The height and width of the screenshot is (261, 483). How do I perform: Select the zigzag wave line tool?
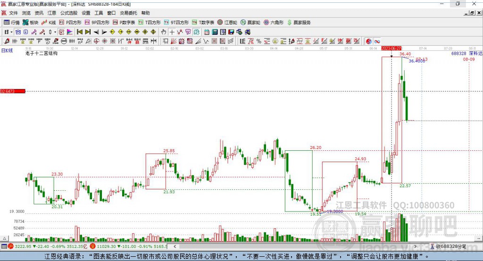(x=207, y=41)
